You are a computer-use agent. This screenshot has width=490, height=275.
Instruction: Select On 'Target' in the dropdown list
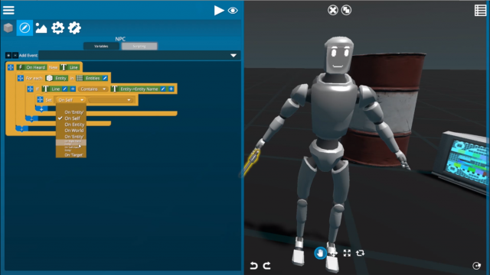click(73, 154)
